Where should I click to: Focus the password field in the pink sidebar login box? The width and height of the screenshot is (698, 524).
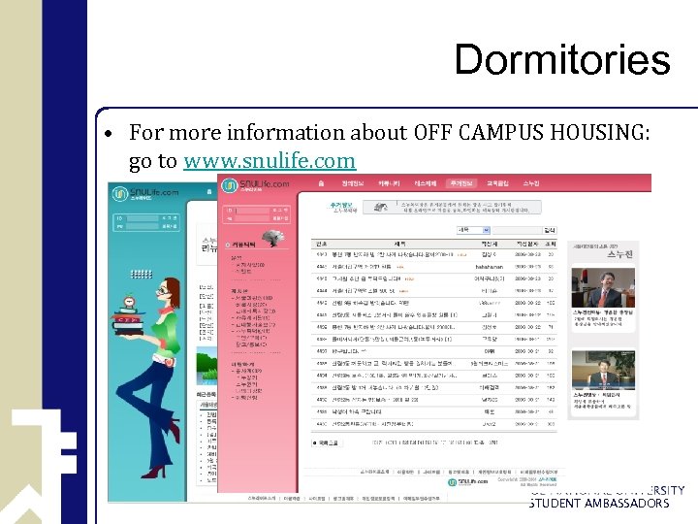(252, 218)
